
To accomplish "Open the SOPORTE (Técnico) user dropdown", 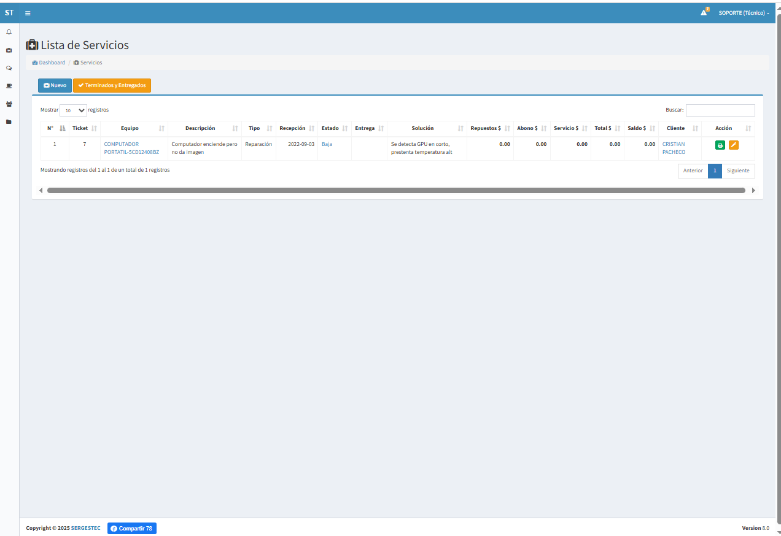I will pyautogui.click(x=744, y=13).
